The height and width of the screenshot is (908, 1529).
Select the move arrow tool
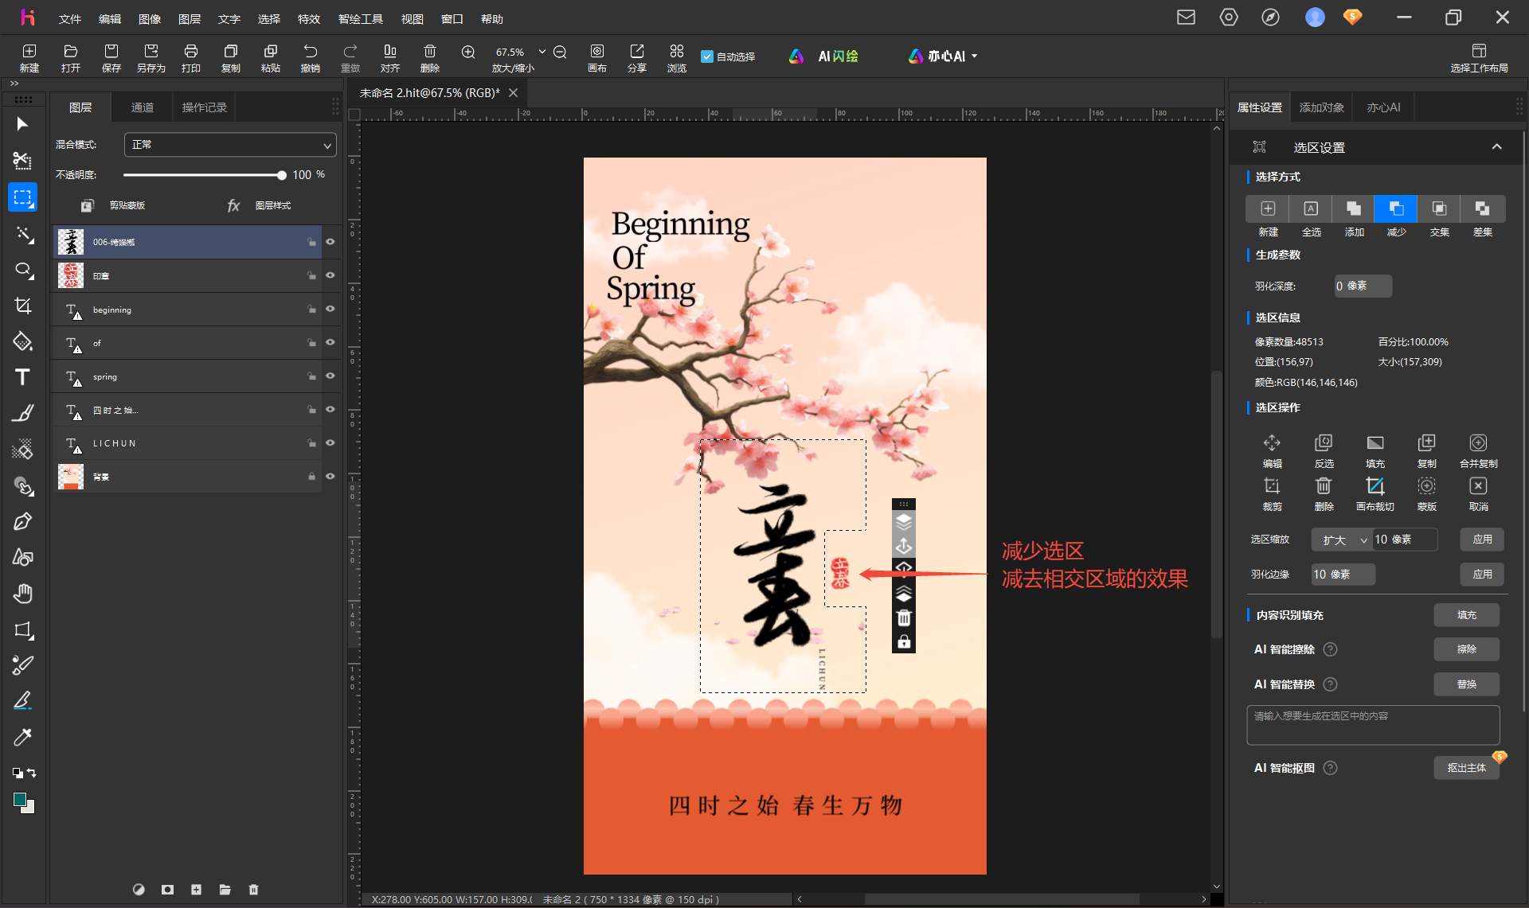22,124
